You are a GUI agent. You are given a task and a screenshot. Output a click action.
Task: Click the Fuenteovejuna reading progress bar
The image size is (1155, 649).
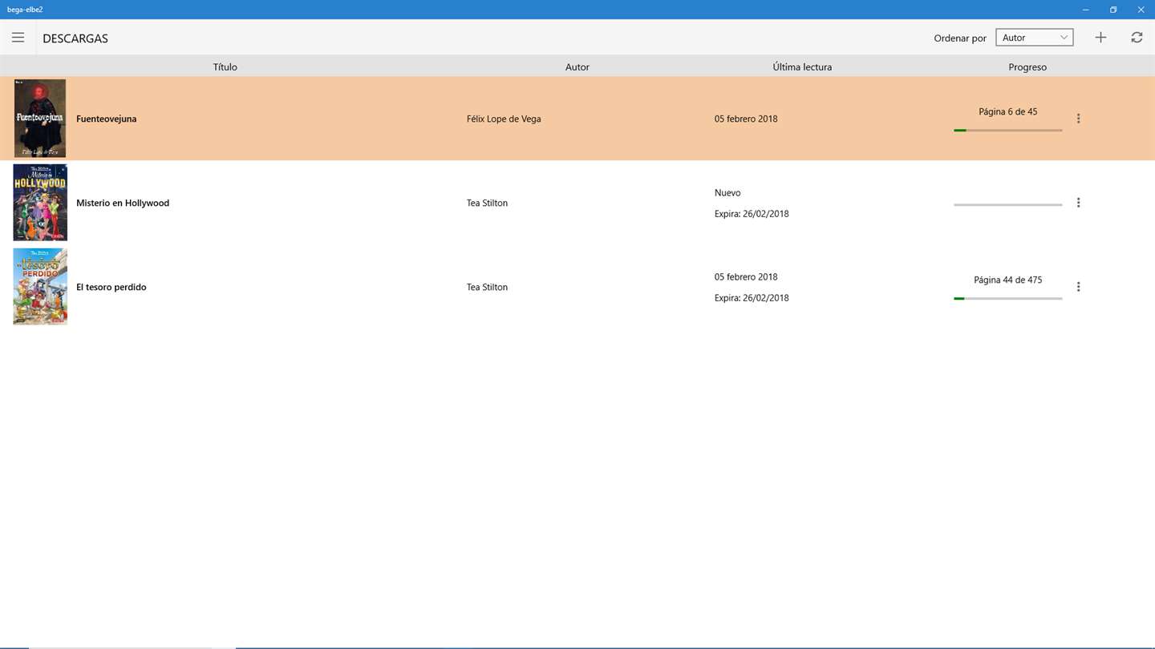pyautogui.click(x=1007, y=130)
